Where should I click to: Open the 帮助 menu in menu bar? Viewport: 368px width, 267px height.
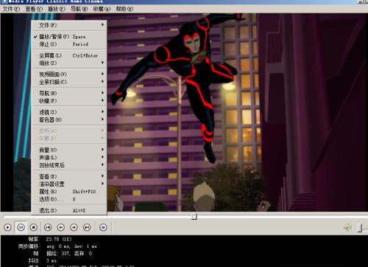click(124, 9)
